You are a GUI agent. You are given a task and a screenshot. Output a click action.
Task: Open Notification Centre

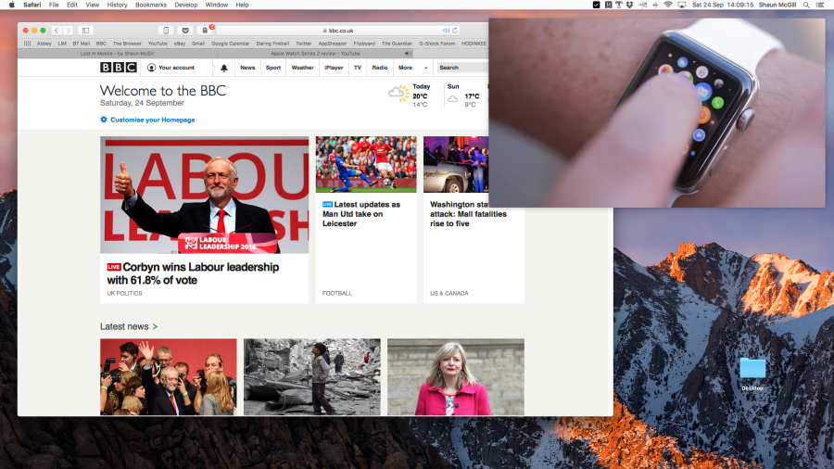coord(820,5)
